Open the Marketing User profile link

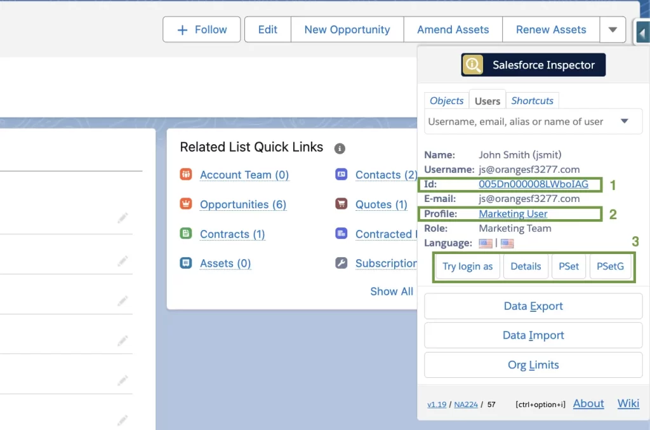pyautogui.click(x=512, y=213)
